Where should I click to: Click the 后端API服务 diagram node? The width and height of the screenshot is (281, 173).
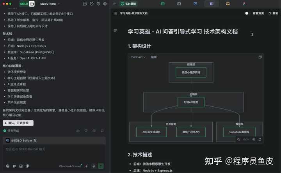(x=191, y=102)
